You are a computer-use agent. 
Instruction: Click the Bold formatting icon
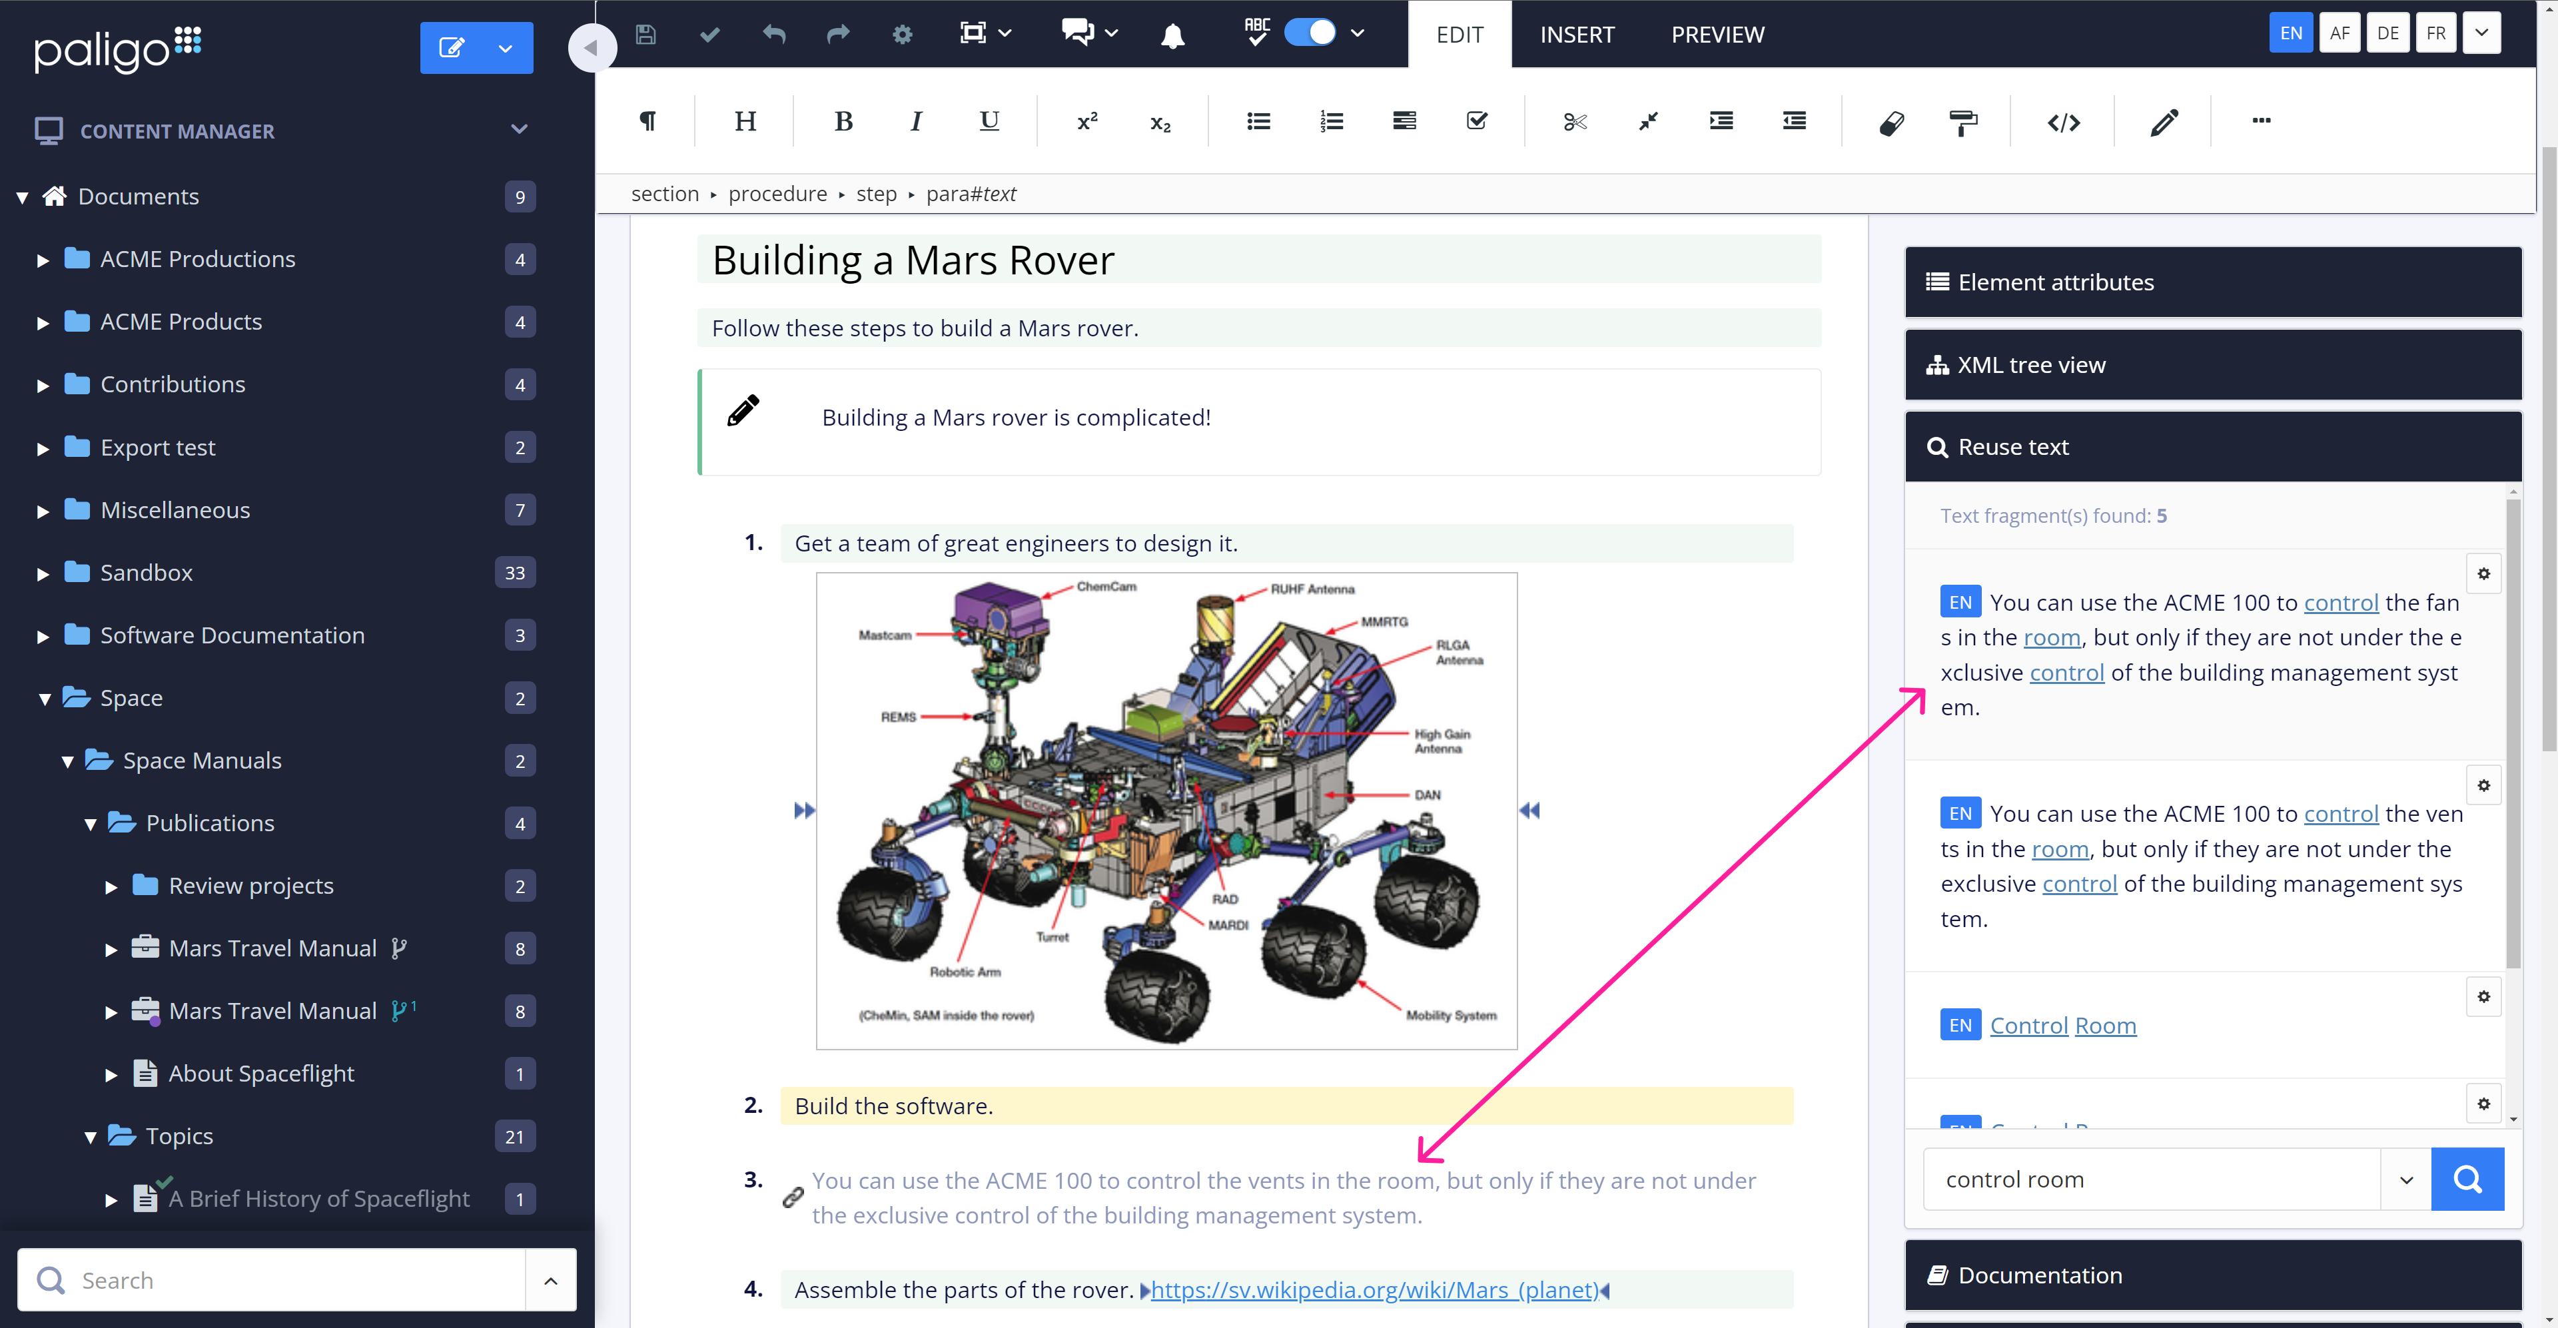pos(843,121)
